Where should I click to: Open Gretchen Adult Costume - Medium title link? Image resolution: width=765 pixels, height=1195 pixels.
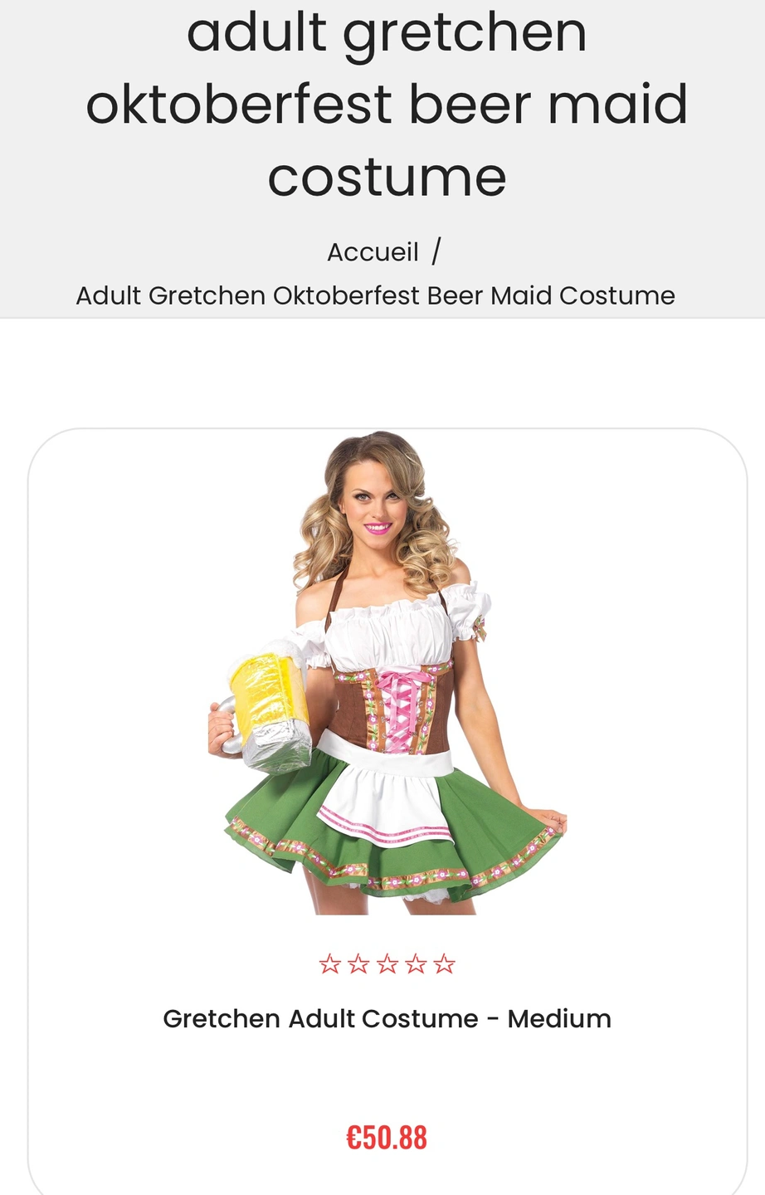[387, 1018]
